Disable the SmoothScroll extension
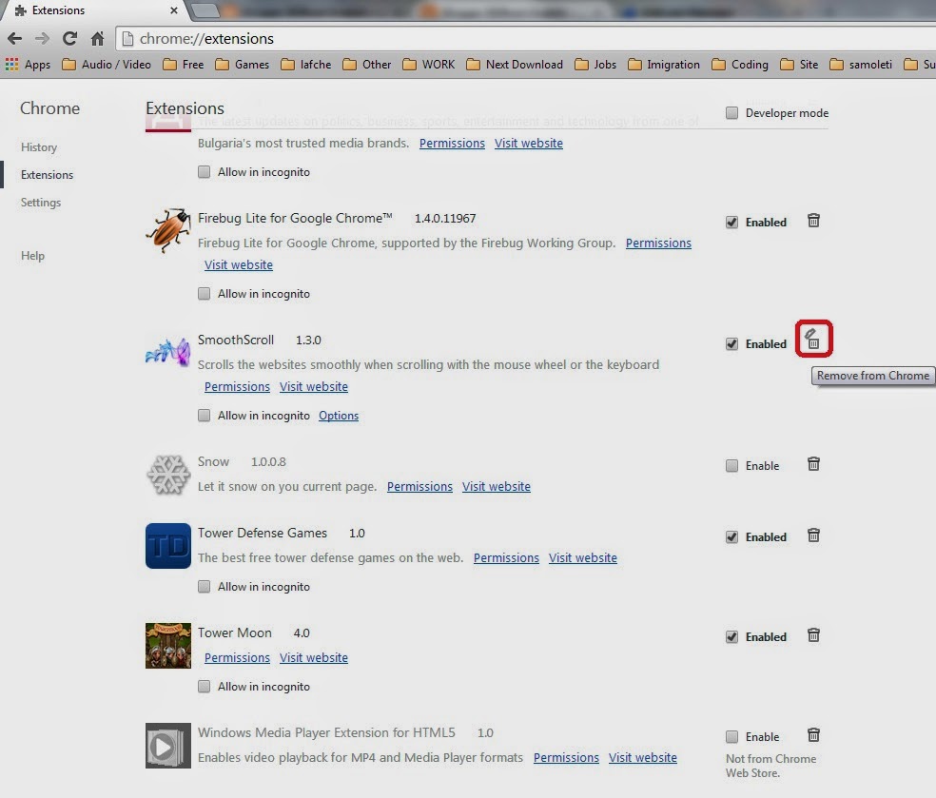The width and height of the screenshot is (936, 798). (731, 343)
